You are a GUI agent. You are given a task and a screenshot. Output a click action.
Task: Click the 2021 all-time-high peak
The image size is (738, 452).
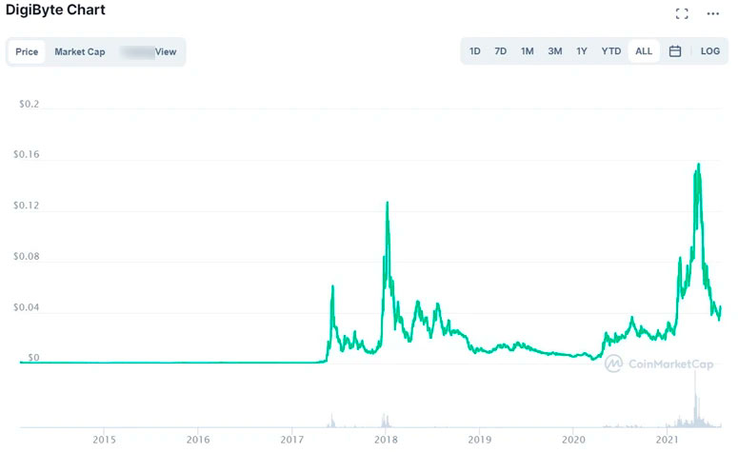[x=699, y=165]
